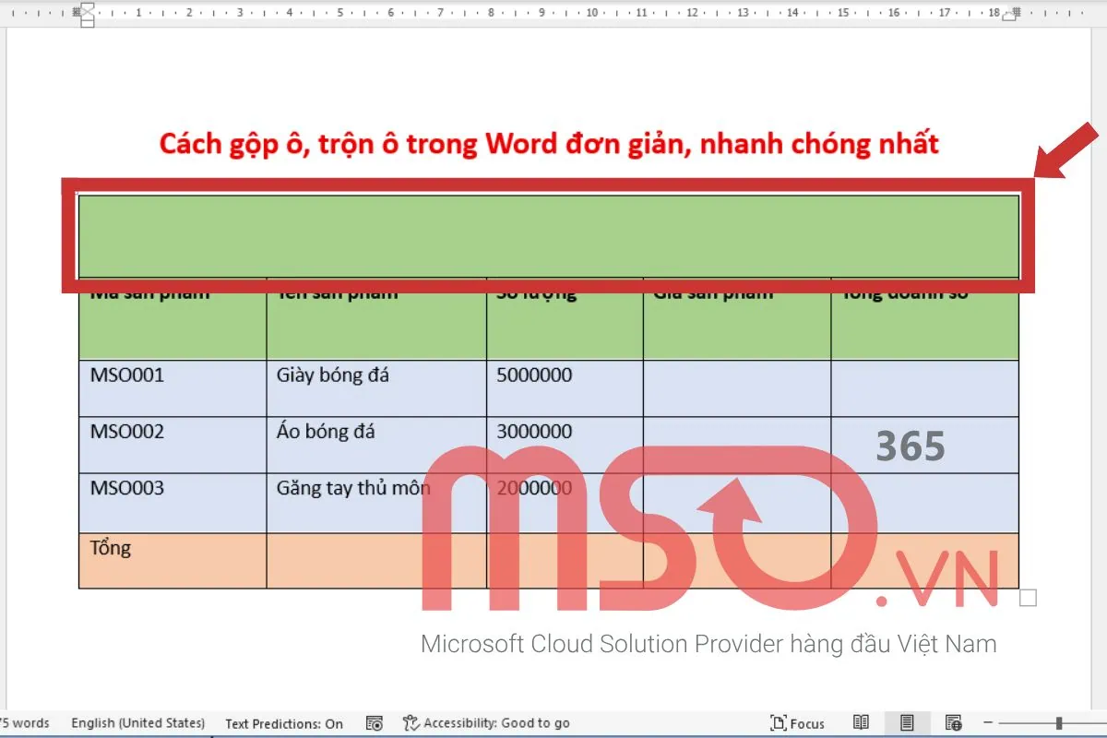This screenshot has width=1107, height=738.
Task: Switch to Read Mode from the status bar
Action: tap(863, 723)
